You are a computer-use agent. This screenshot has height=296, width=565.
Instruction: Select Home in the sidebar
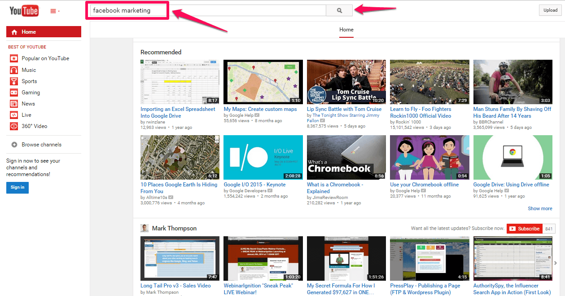point(44,32)
